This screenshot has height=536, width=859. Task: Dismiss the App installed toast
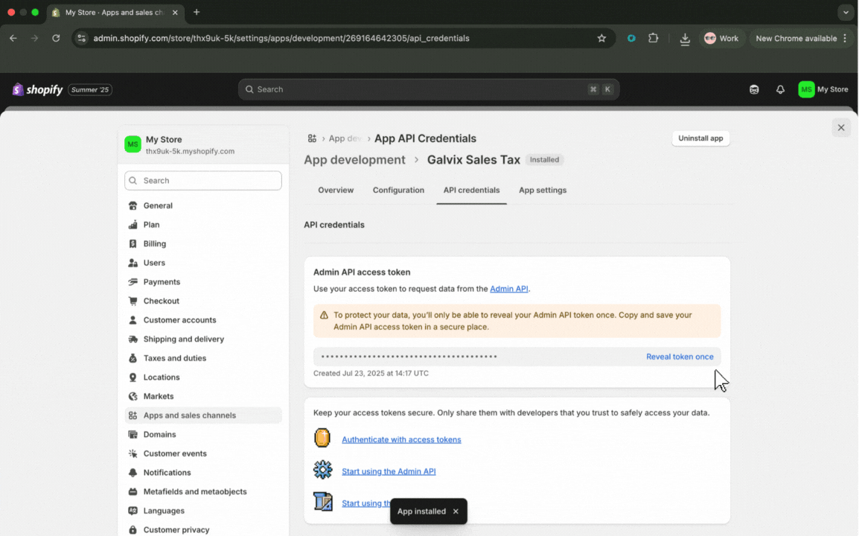click(456, 511)
